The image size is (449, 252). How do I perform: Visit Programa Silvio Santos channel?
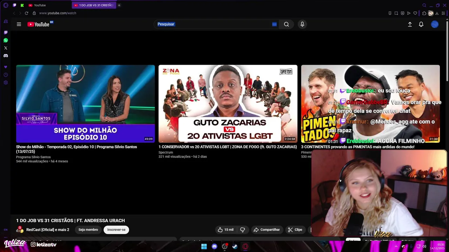coord(33,157)
